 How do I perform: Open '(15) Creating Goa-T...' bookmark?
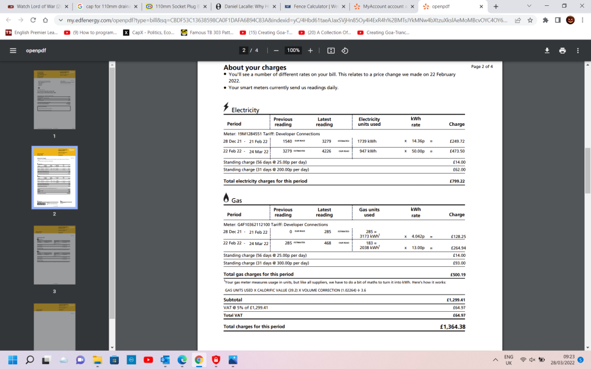pyautogui.click(x=266, y=32)
